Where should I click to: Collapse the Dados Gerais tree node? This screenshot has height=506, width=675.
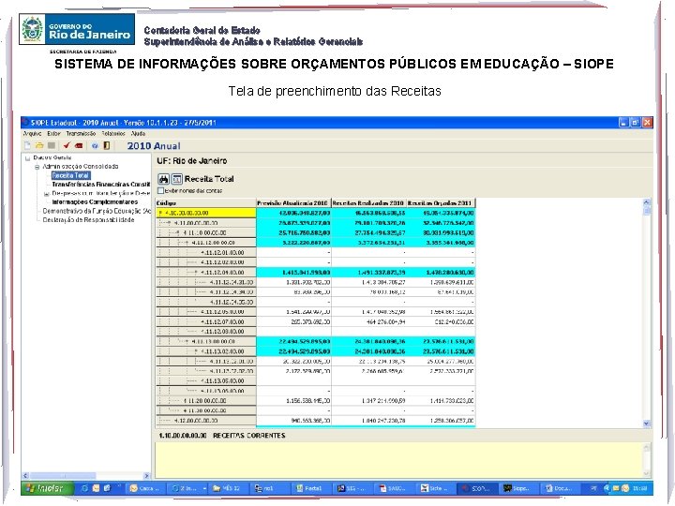[28, 158]
